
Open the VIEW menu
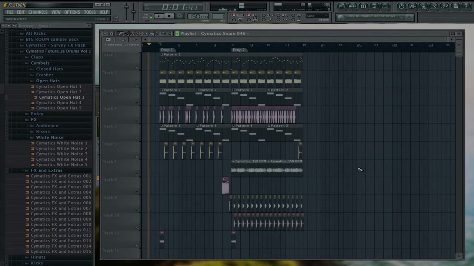coord(56,12)
